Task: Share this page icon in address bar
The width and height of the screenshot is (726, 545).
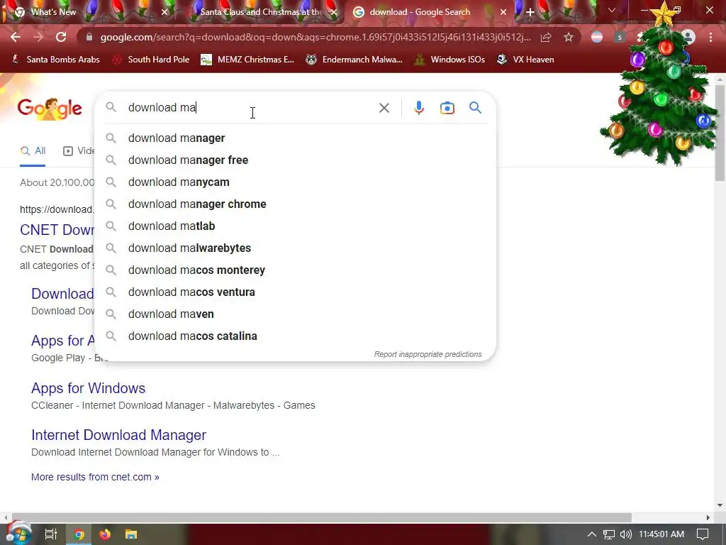Action: click(546, 37)
